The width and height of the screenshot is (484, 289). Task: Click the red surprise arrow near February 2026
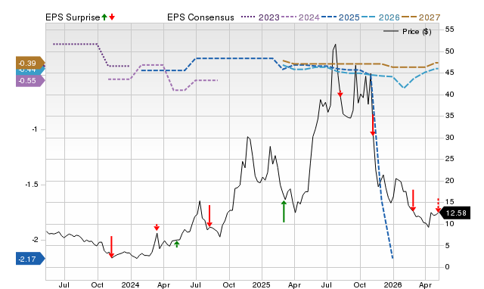click(x=413, y=200)
